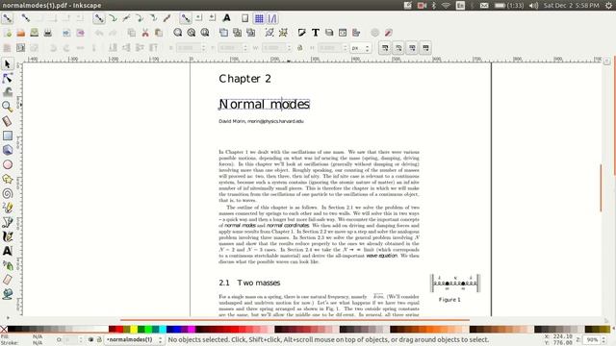Image resolution: width=616 pixels, height=346 pixels.
Task: Open the Align and Distribute dialog
Action: point(356,33)
